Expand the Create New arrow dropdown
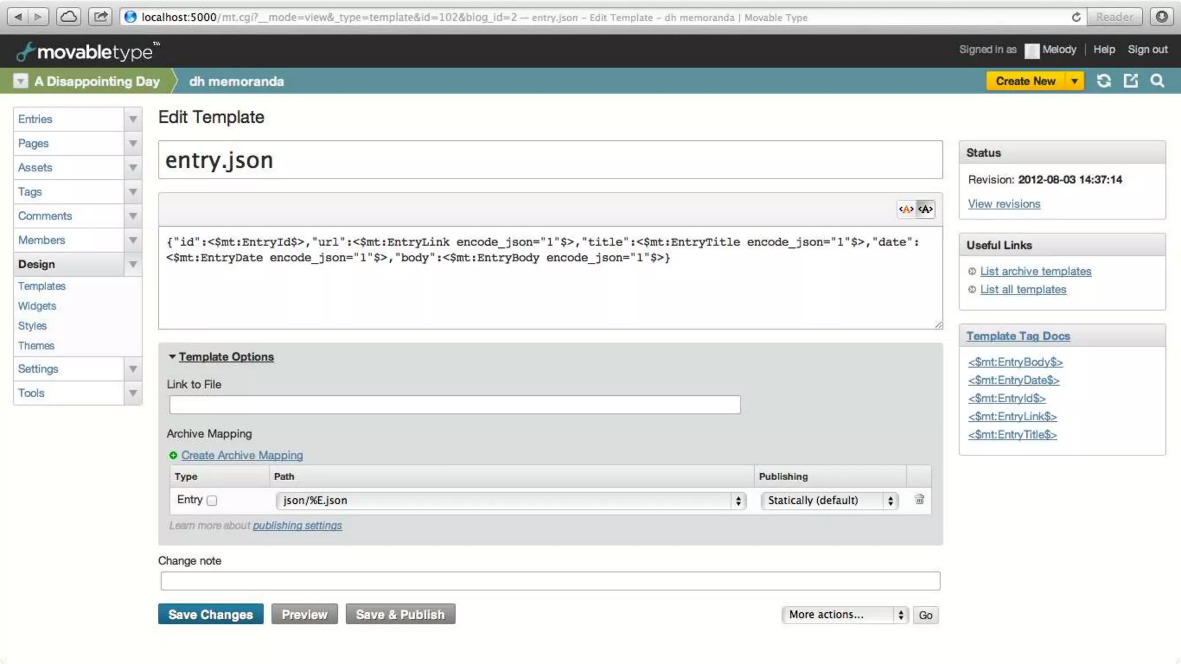Viewport: 1181px width, 664px height. tap(1074, 81)
